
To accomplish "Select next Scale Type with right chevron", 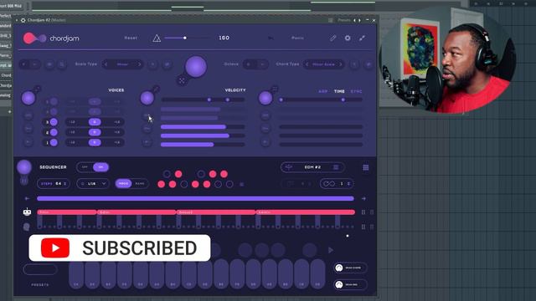I will [139, 64].
